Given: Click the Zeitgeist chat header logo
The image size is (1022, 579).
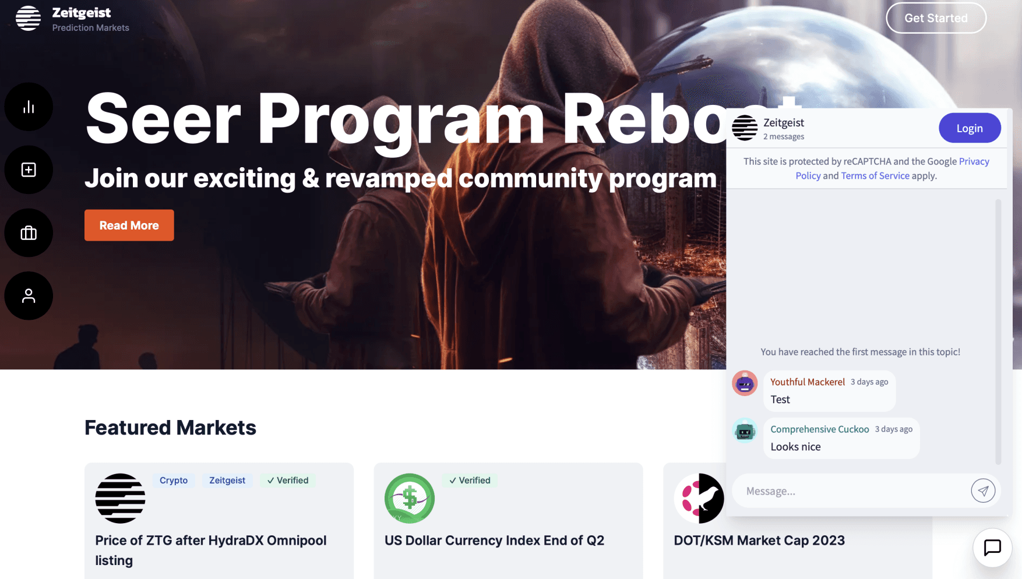Looking at the screenshot, I should [x=745, y=128].
